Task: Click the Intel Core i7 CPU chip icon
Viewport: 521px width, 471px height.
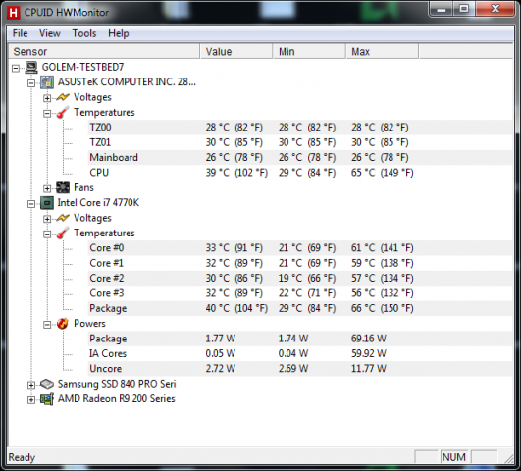Action: point(47,203)
